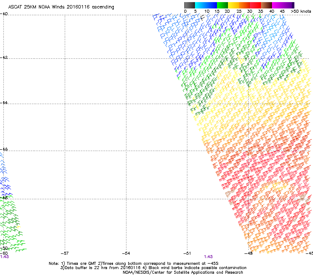Click the chart title 'ASCAT 25KM NOAA Winds 20160116 ascending'
The width and height of the screenshot is (313, 275).
61,7
